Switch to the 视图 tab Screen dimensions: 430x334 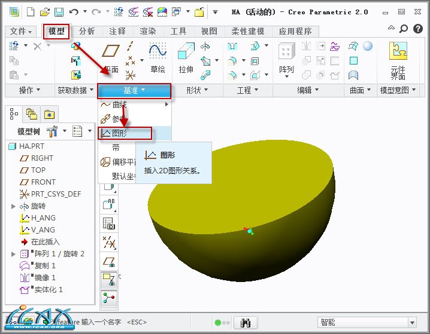click(x=209, y=32)
